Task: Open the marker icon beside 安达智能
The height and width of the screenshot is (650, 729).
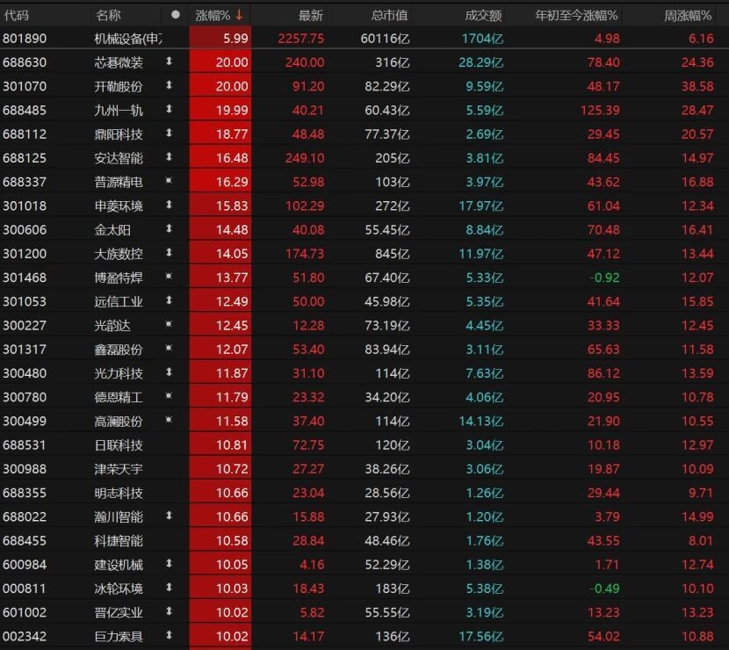Action: [169, 156]
